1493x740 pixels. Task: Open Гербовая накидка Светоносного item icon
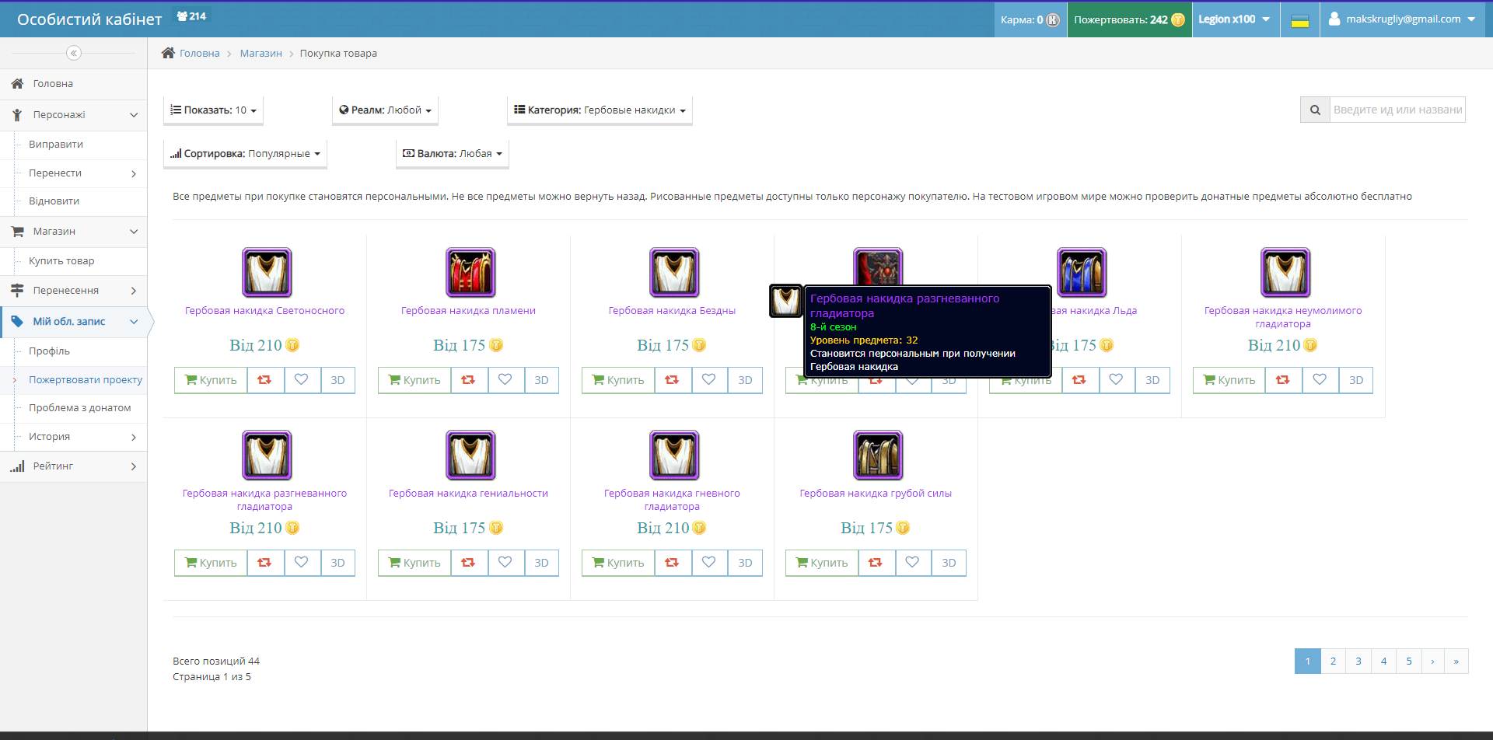[x=267, y=272]
